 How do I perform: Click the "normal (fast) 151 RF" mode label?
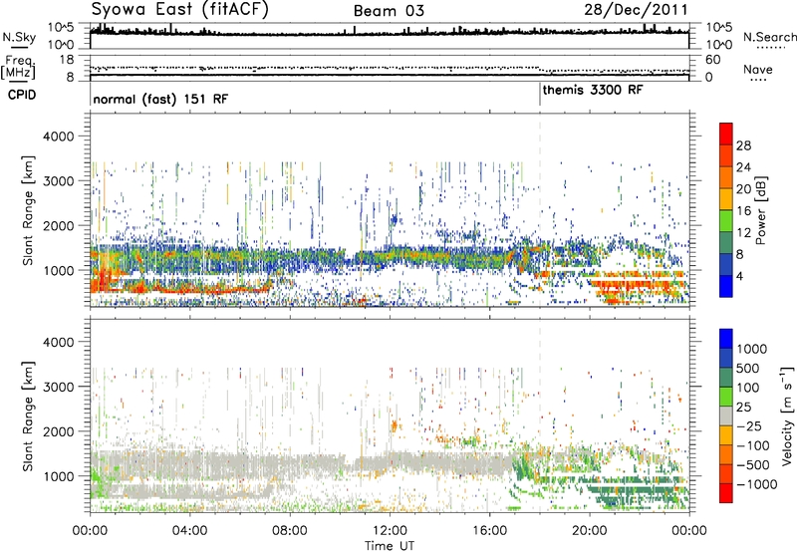pos(160,99)
